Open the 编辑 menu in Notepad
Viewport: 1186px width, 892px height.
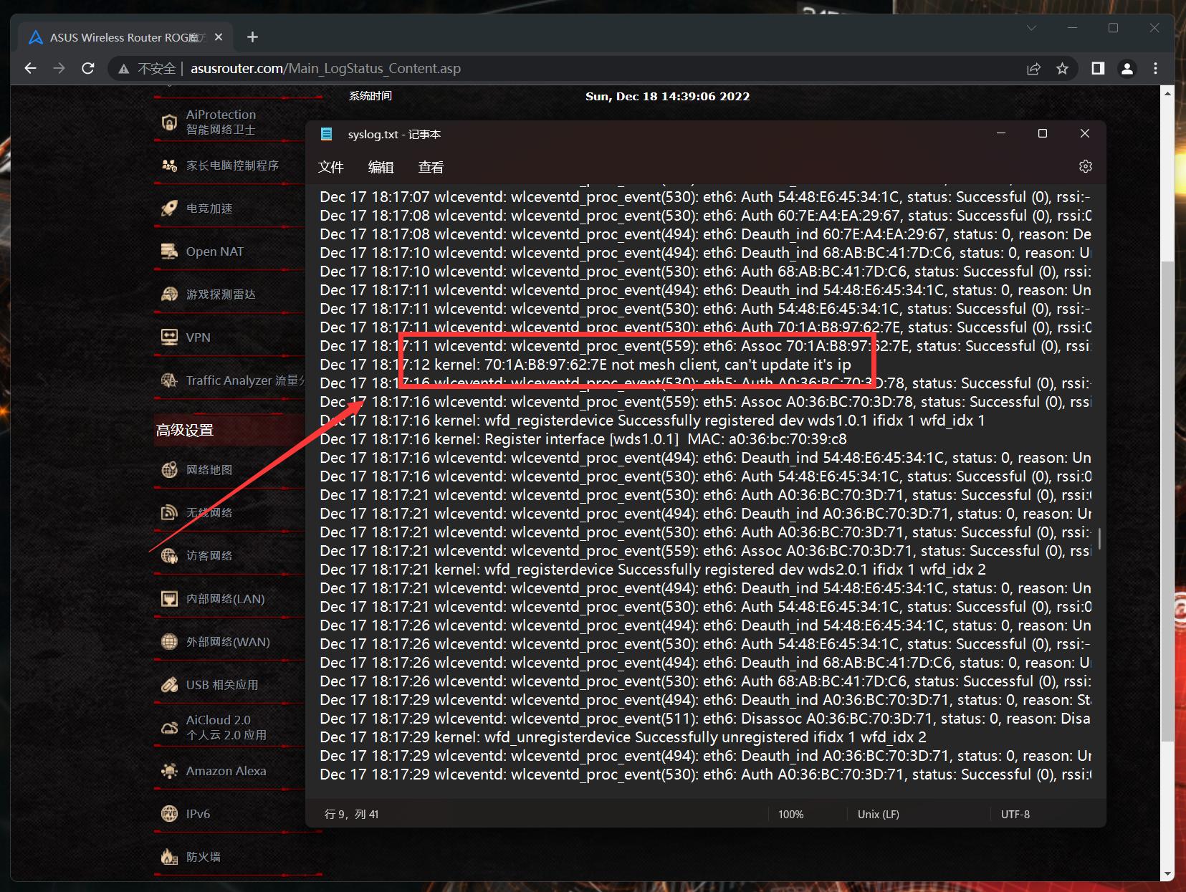[381, 167]
